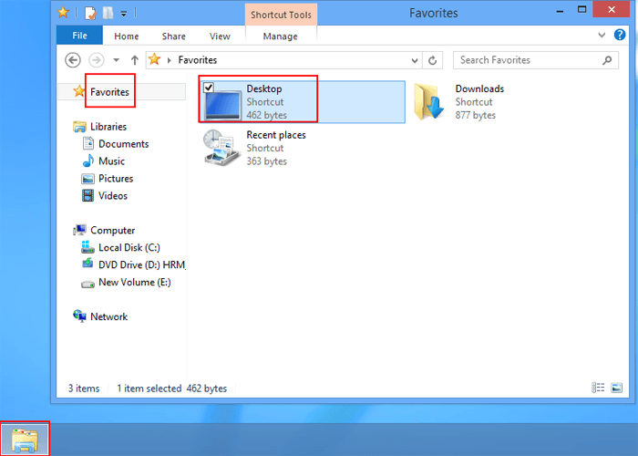Click Properties icon in quick access toolbar
The width and height of the screenshot is (638, 456).
tap(90, 13)
